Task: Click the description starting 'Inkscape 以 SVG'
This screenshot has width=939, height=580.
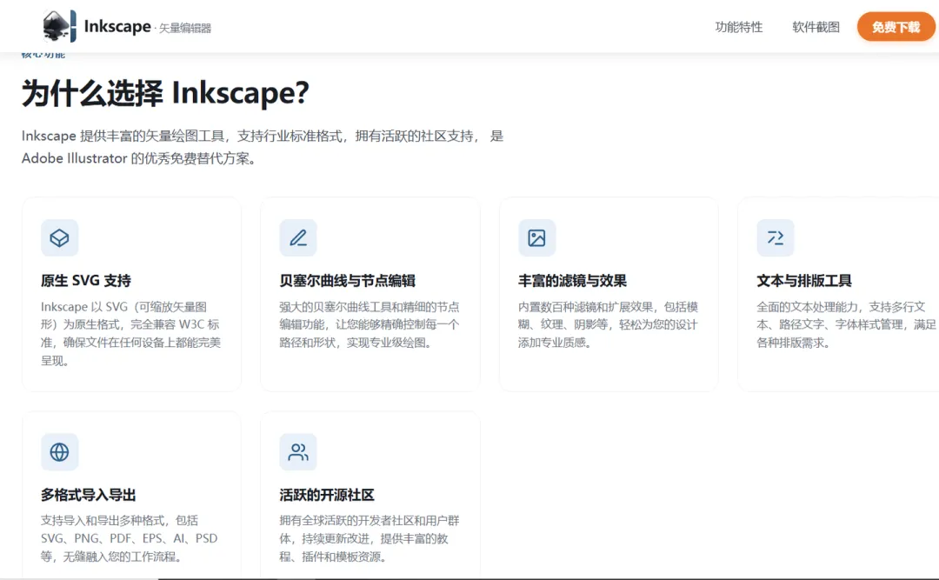Action: point(130,334)
